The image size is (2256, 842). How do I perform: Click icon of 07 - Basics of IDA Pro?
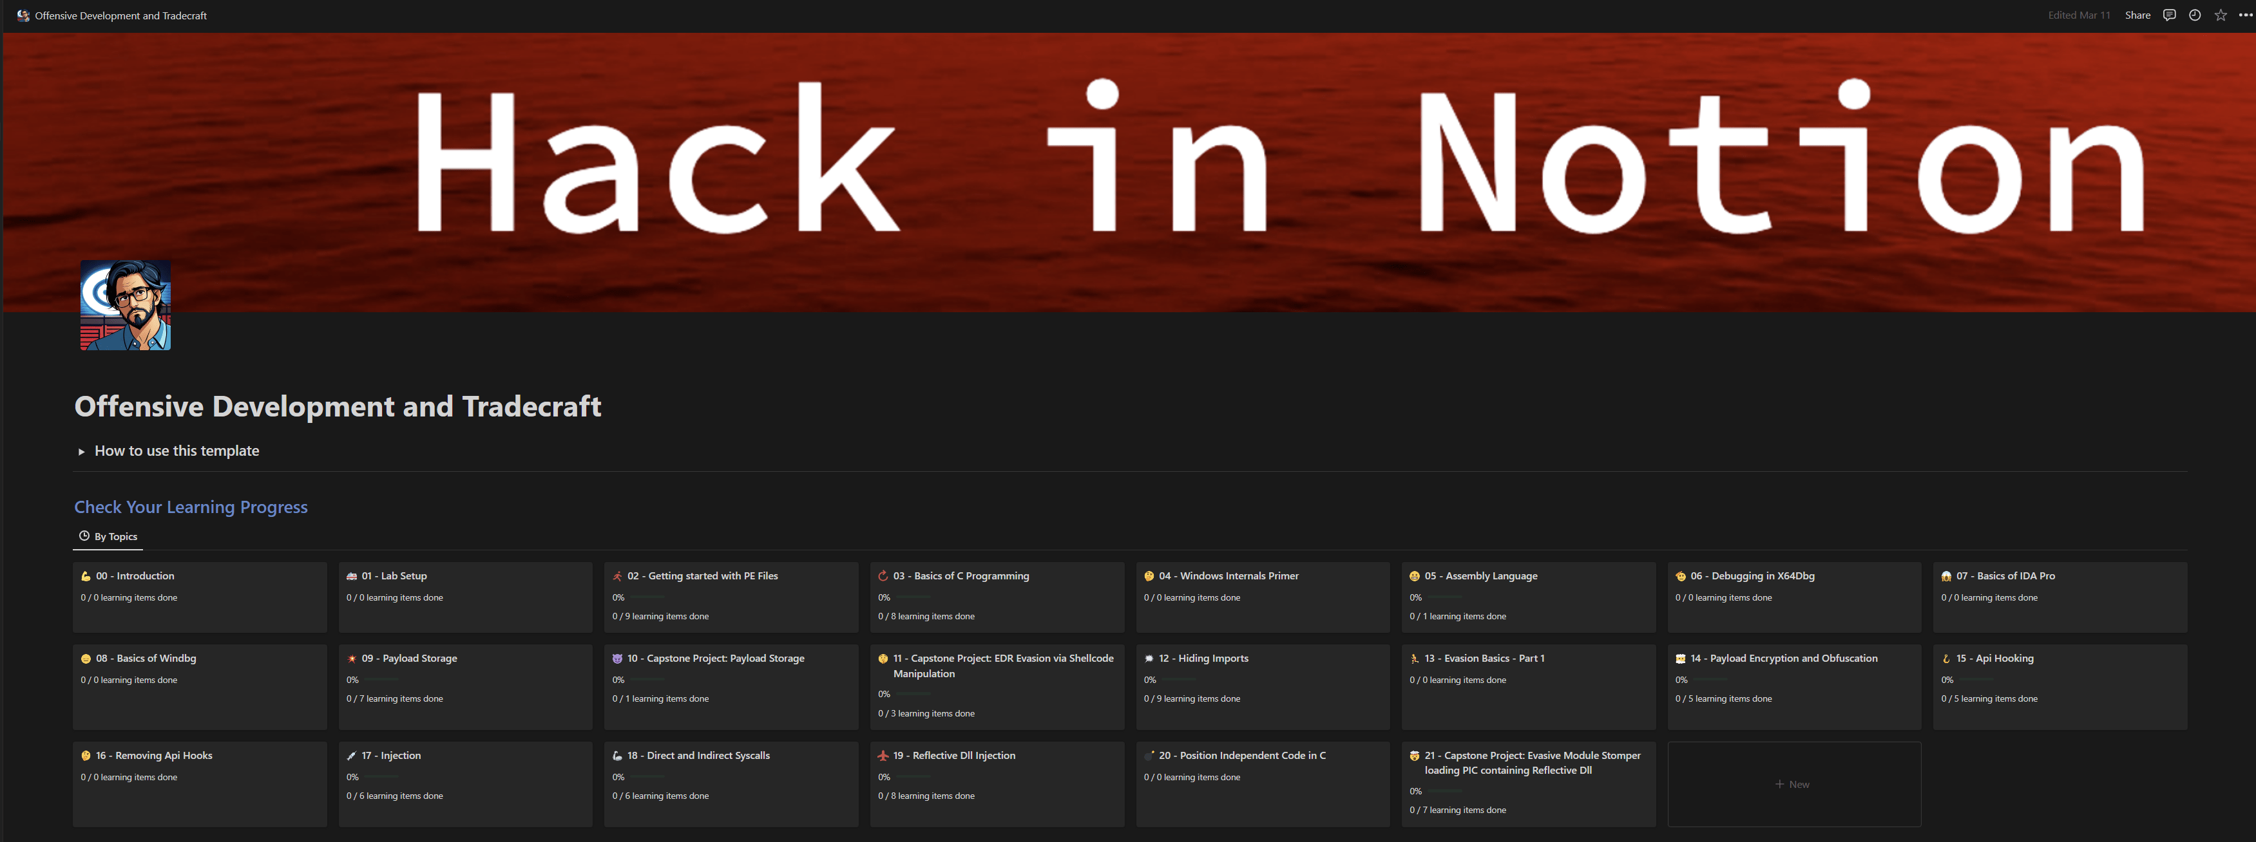click(x=1946, y=576)
